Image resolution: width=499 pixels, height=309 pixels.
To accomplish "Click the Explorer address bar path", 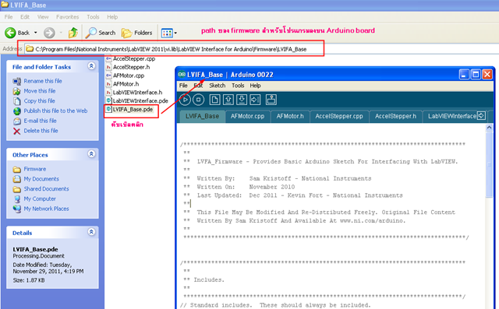I will 171,49.
